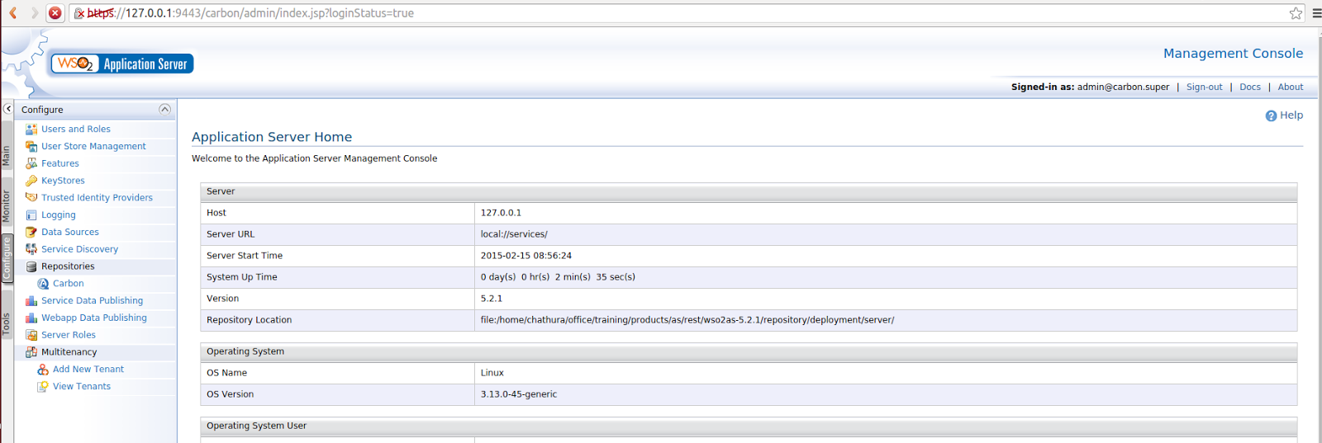Open Data Sources

click(x=70, y=232)
